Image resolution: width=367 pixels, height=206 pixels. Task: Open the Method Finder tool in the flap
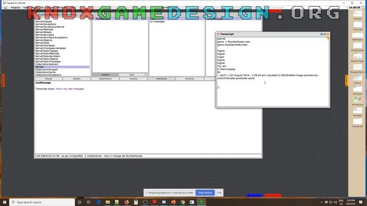[x=357, y=58]
